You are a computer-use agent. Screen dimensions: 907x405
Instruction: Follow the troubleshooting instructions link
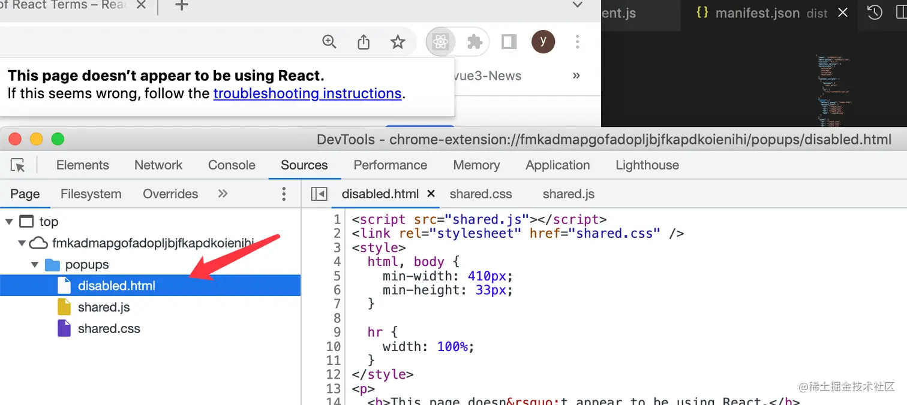click(307, 93)
